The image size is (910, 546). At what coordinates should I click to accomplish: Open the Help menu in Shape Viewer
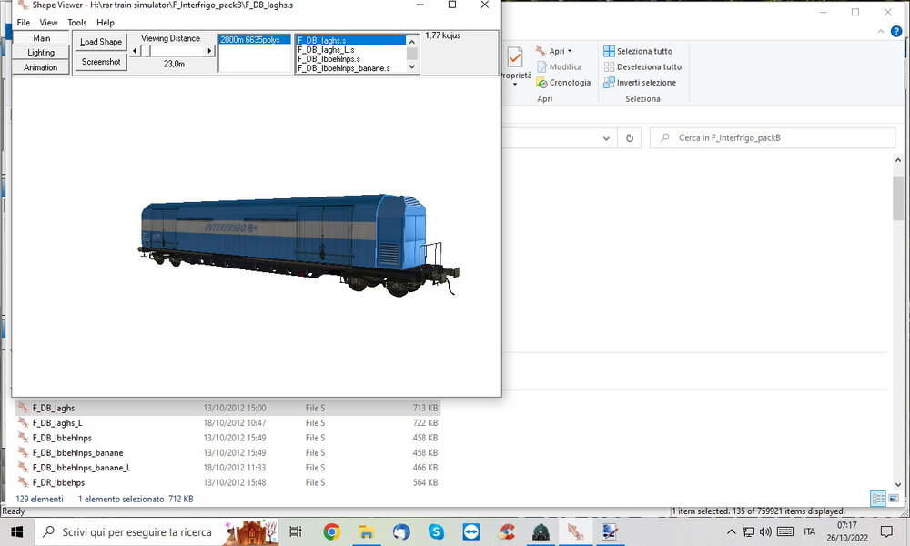(105, 23)
